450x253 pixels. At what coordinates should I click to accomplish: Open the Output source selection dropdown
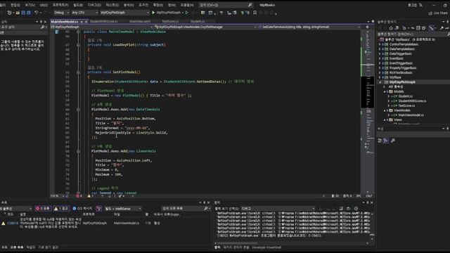278,209
